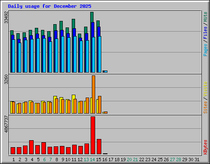Click the Sites legend label
The height and width of the screenshot is (164, 210).
point(205,107)
